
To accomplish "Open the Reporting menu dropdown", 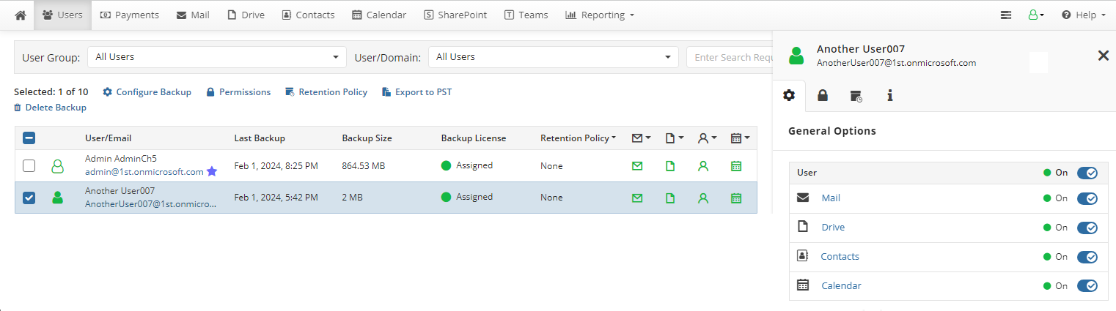I will coord(599,15).
